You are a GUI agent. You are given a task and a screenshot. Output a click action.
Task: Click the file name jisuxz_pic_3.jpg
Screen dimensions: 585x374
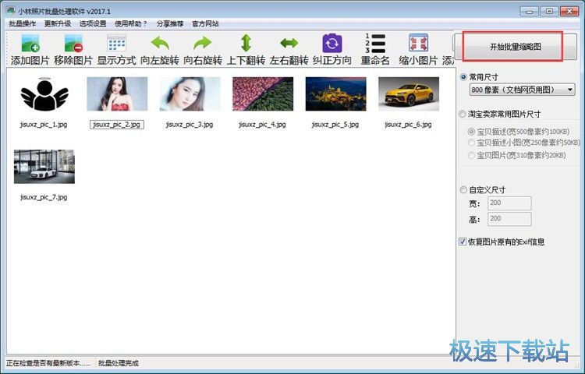click(190, 125)
